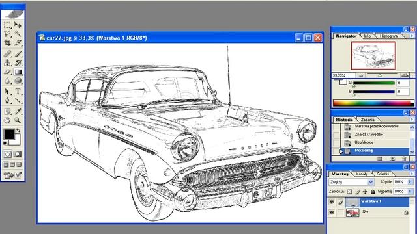
Task: Select the Polygonal Lasso tool
Action: [x=7, y=34]
